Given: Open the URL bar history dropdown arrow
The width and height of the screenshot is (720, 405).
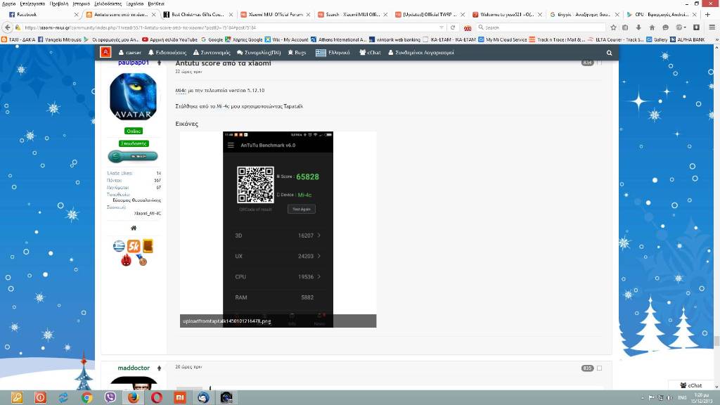Looking at the screenshot, I should pos(442,27).
